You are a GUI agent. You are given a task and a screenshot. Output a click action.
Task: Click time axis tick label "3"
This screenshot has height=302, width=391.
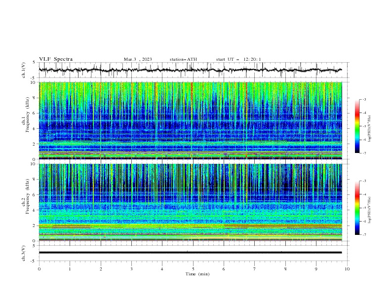[x=131, y=269]
